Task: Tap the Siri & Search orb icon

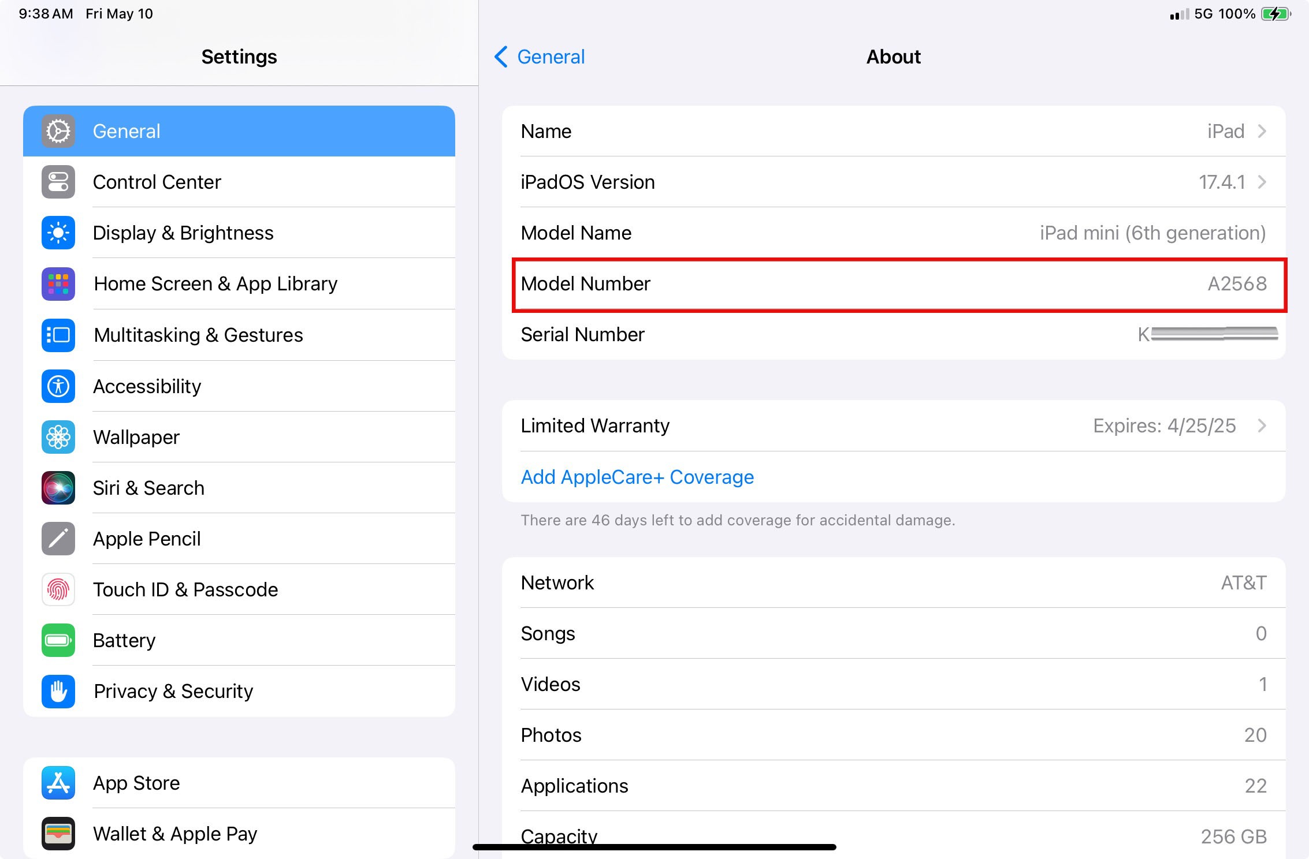Action: tap(58, 488)
